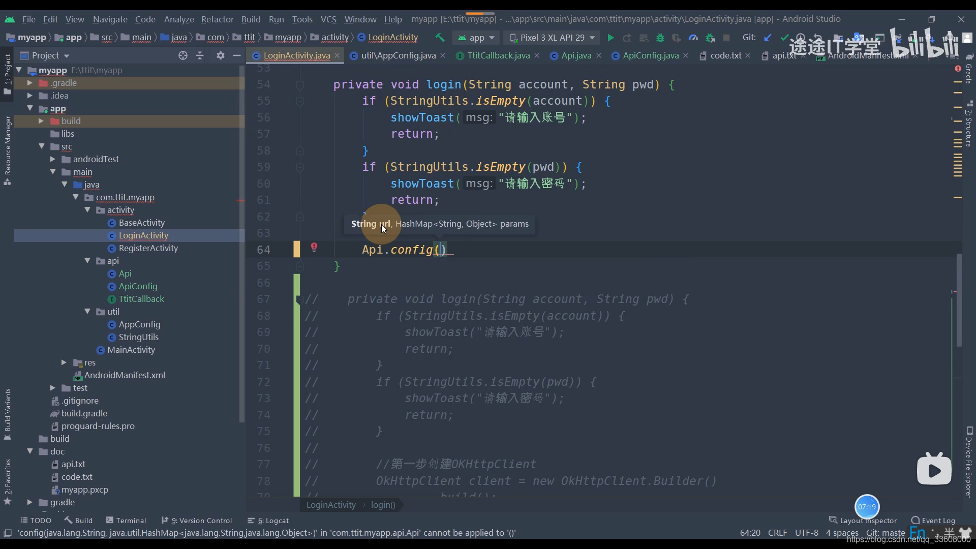Expand the .idea folder

click(x=29, y=96)
